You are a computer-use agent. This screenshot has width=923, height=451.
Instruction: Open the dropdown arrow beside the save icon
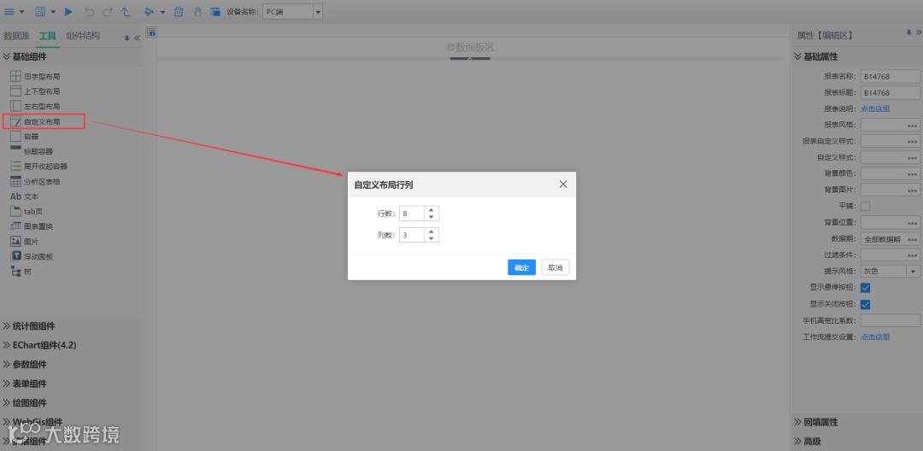[x=53, y=11]
